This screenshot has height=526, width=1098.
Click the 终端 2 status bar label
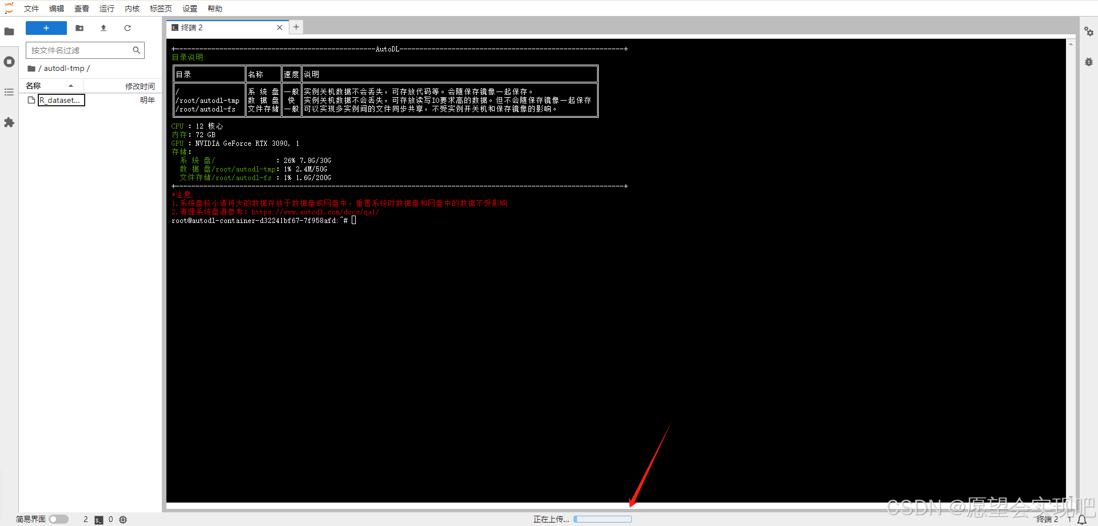tap(1047, 519)
